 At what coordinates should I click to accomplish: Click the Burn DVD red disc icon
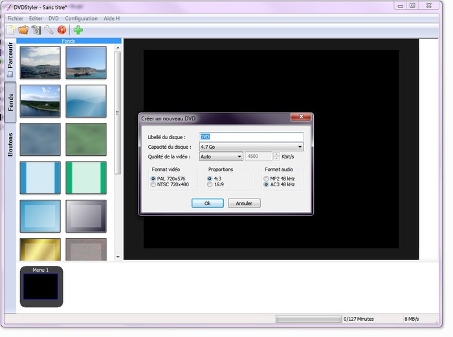[61, 30]
